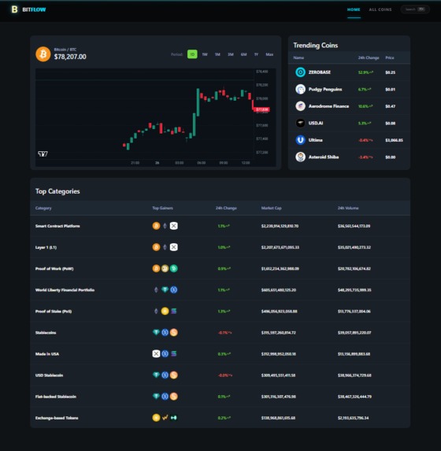Click Solana icon in Proof of Stake row

click(x=173, y=311)
